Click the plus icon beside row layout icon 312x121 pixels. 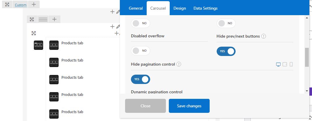(x=54, y=19)
